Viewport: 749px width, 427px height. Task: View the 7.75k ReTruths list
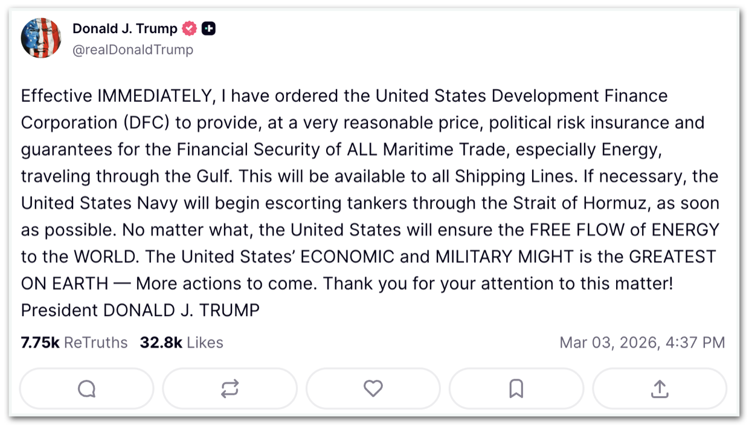pyautogui.click(x=74, y=343)
